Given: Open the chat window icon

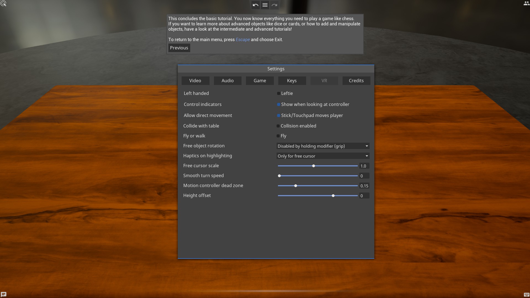Looking at the screenshot, I should coord(4,294).
